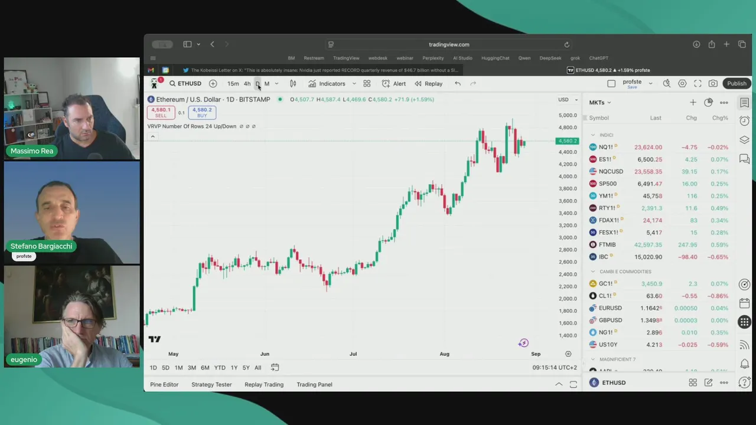
Task: Select the 15m timeframe
Action: (233, 84)
